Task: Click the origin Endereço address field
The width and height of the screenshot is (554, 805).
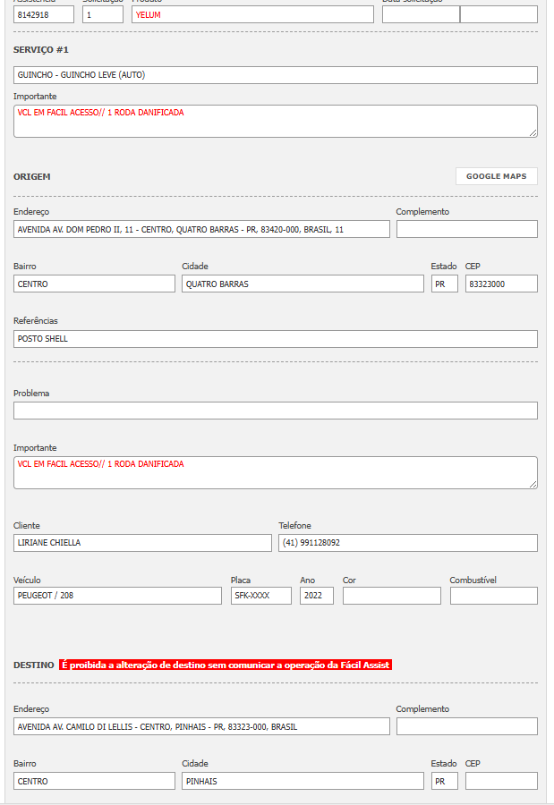Action: click(x=201, y=229)
